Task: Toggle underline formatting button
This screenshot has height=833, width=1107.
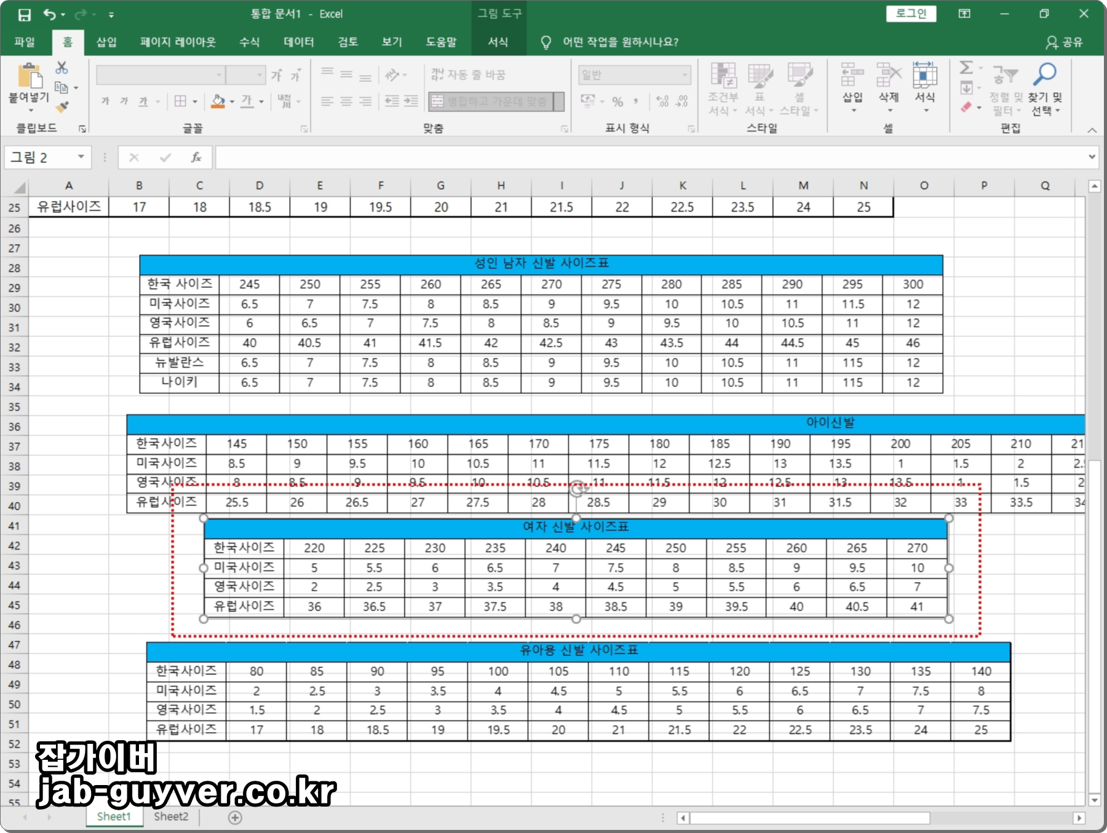Action: coord(143,101)
